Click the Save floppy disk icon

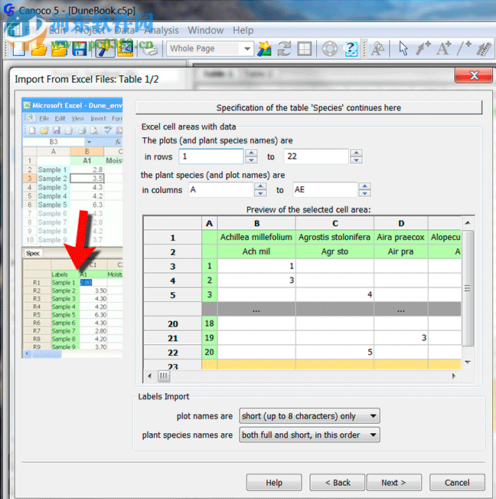coord(80,49)
